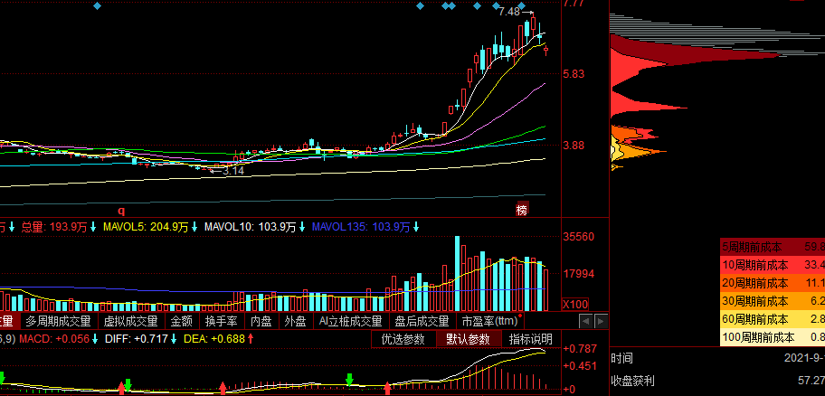Click the 3.14 low price label
Screen dimensions: 825x396
click(233, 170)
